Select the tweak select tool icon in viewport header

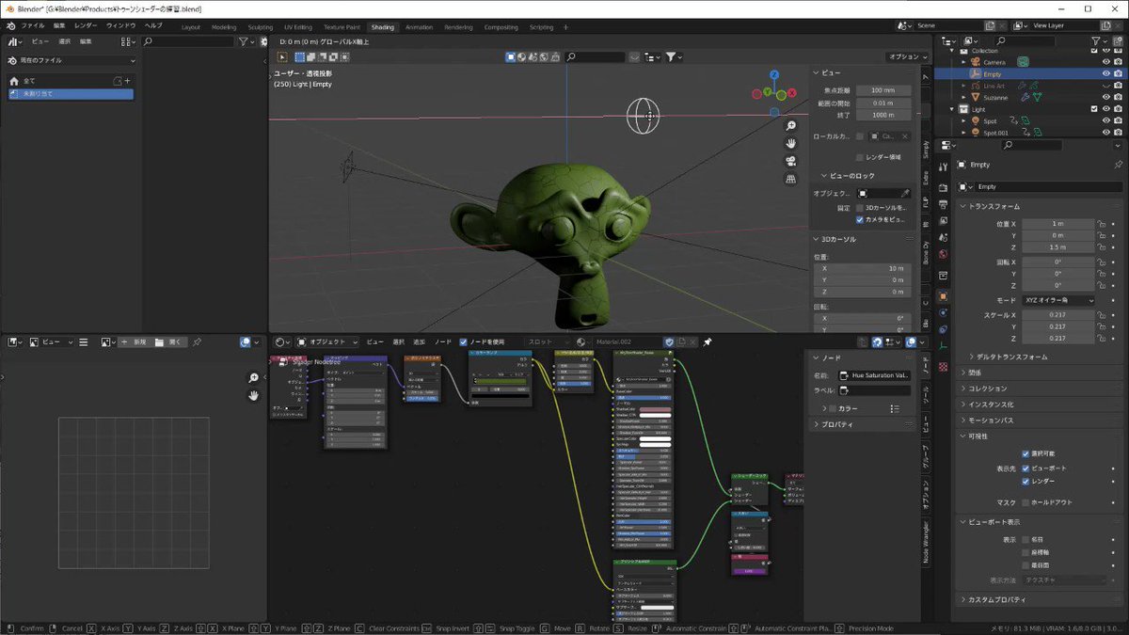tap(282, 56)
